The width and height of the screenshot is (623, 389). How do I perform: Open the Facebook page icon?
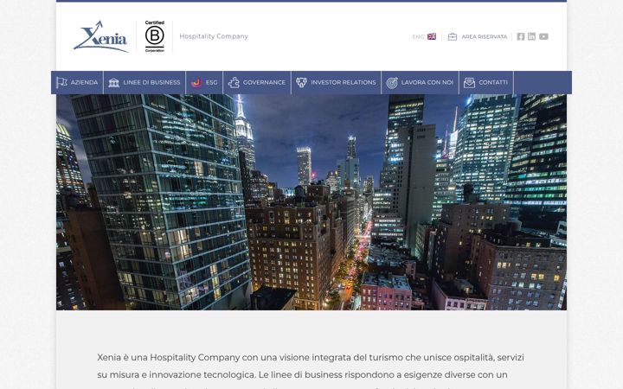coord(521,36)
